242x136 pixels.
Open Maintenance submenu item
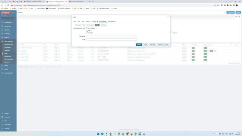(x=8, y=56)
